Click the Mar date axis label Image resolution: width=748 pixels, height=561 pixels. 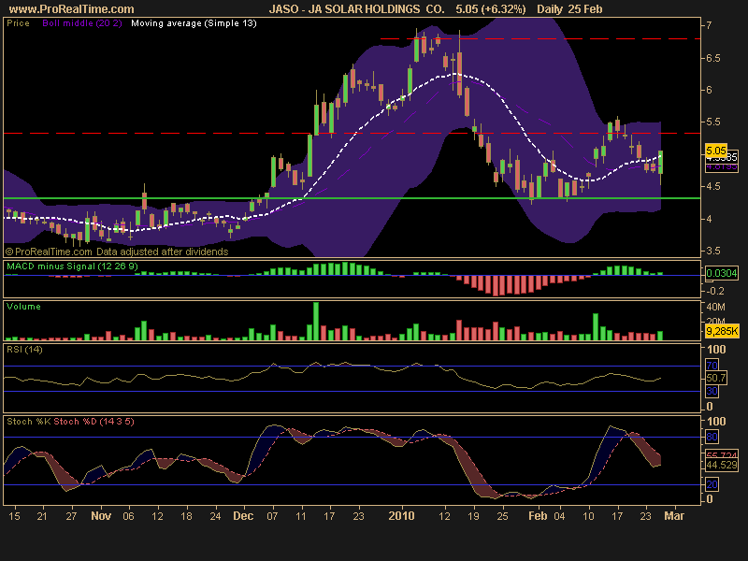tap(674, 516)
